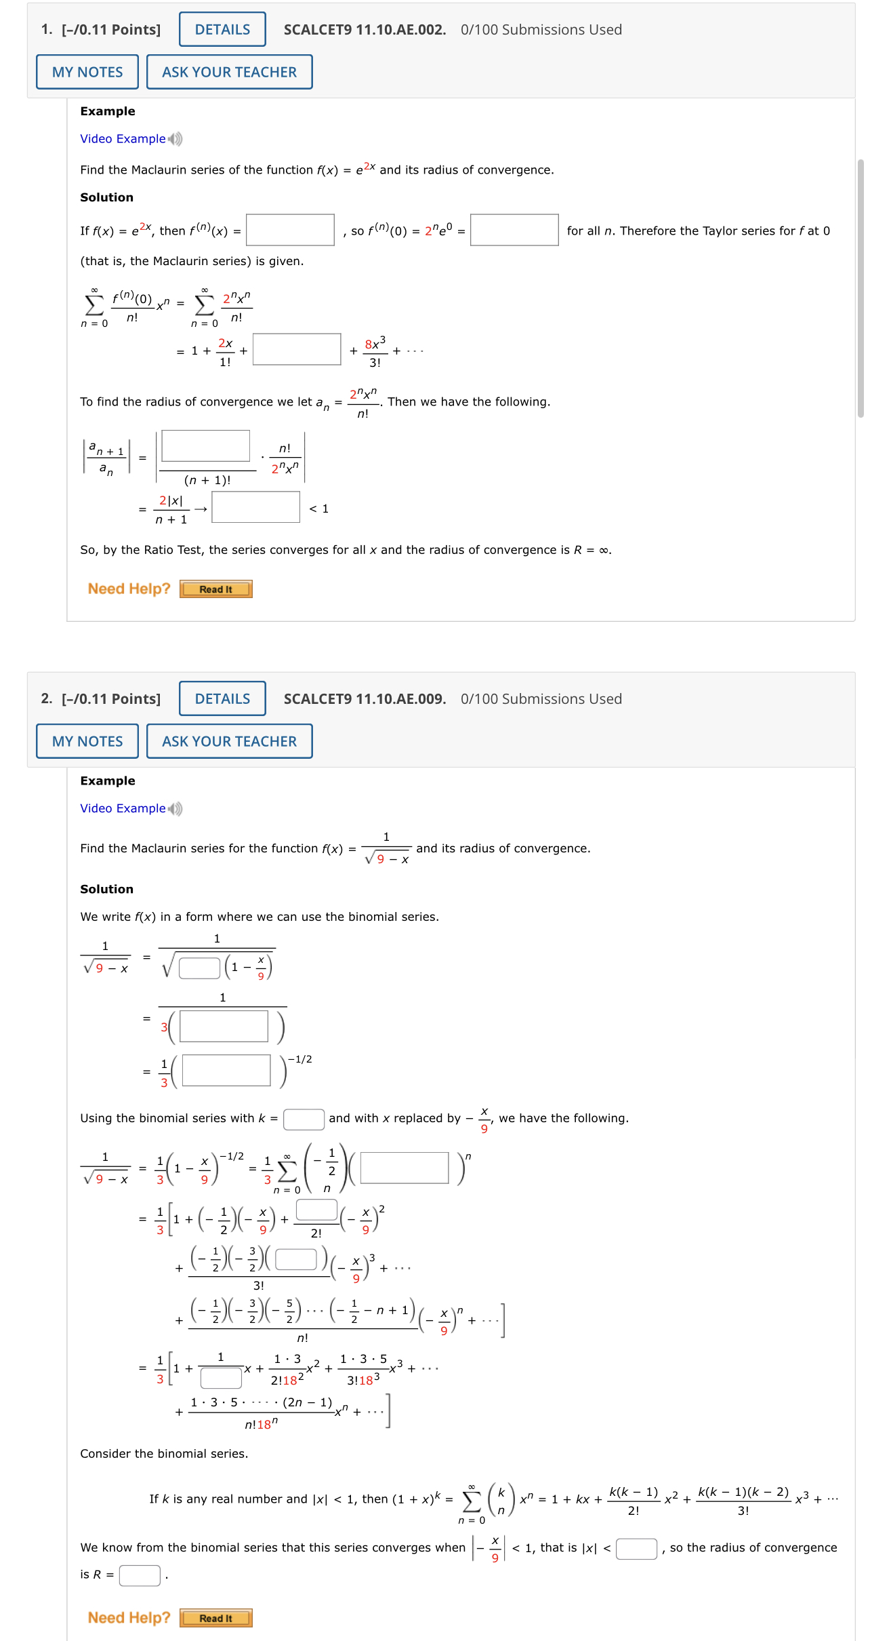Open the Video Example link in question 1
The image size is (870, 1641).
pos(122,138)
